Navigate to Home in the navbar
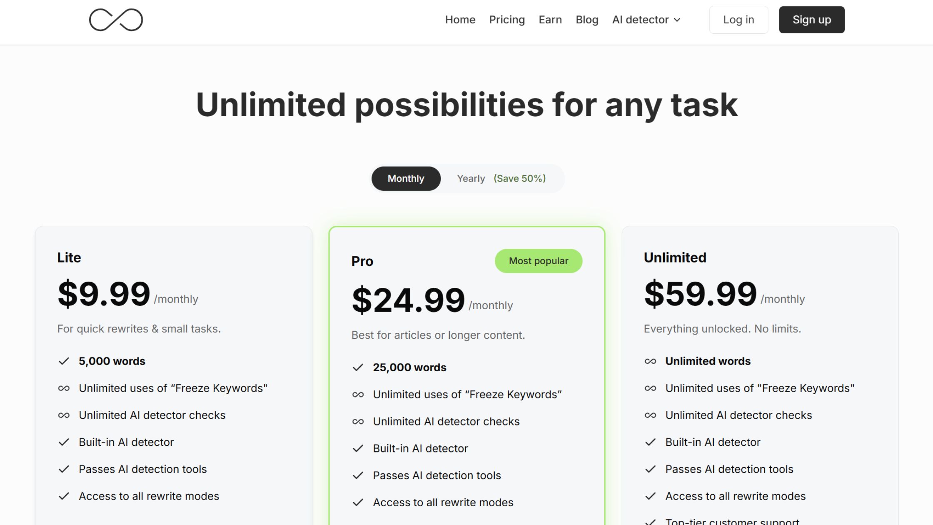 460,20
